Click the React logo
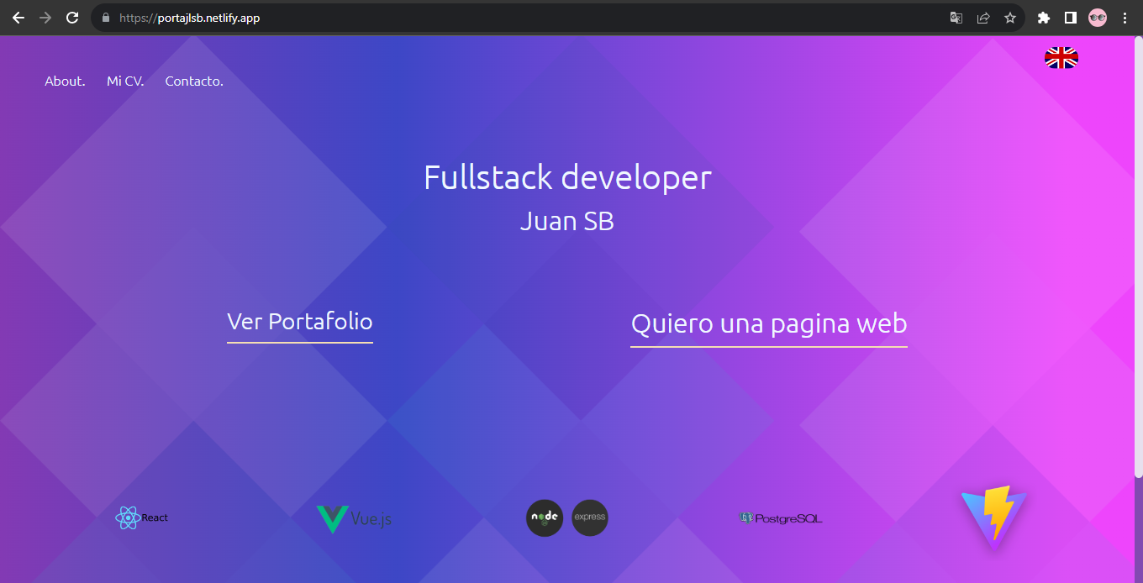Viewport: 1143px width, 583px height. pos(142,517)
